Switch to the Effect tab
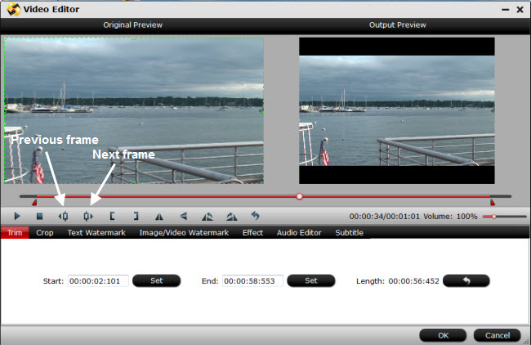 252,232
